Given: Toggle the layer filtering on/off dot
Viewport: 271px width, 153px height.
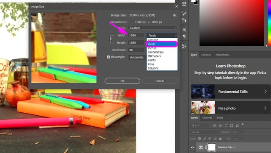Looking at the screenshot, I should click(243, 124).
